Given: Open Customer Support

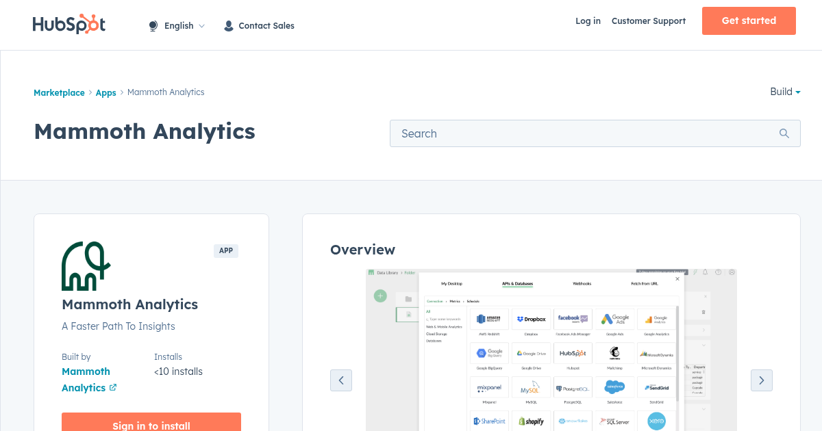Looking at the screenshot, I should (649, 21).
